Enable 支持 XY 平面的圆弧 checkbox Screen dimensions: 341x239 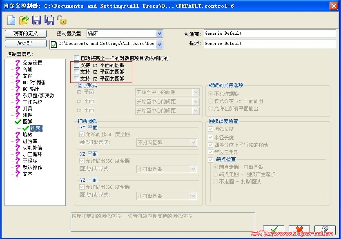click(76, 65)
